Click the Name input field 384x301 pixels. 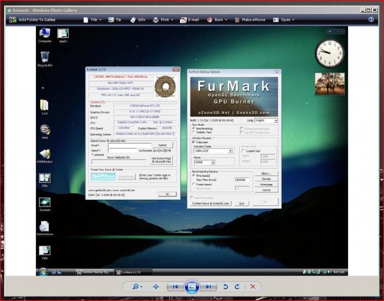pyautogui.click(x=122, y=151)
